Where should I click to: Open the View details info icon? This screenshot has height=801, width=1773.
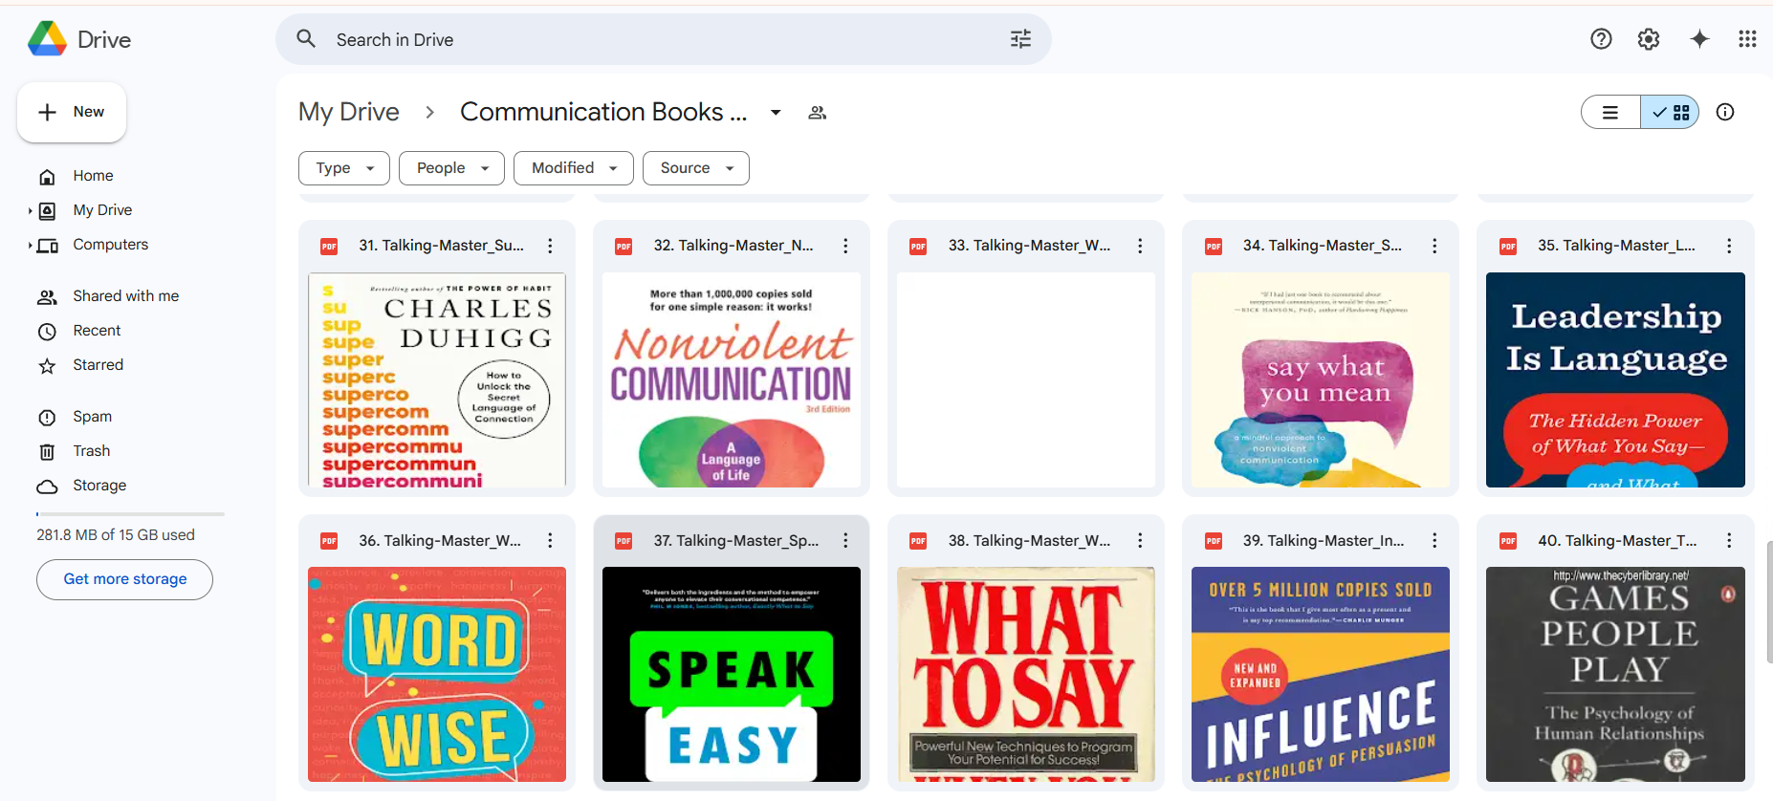point(1725,112)
